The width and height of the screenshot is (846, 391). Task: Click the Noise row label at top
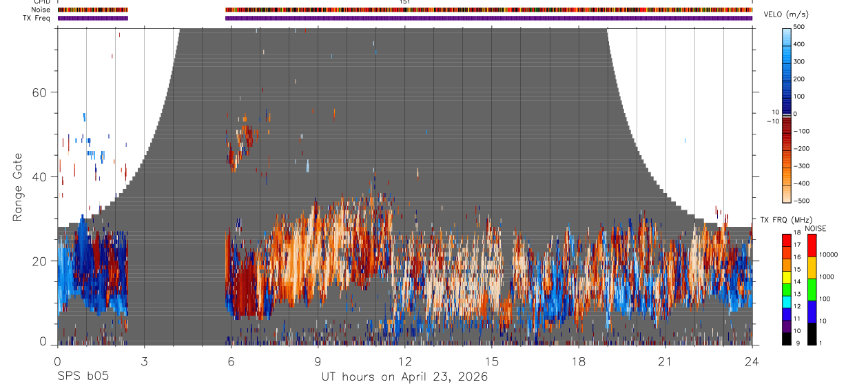41,10
